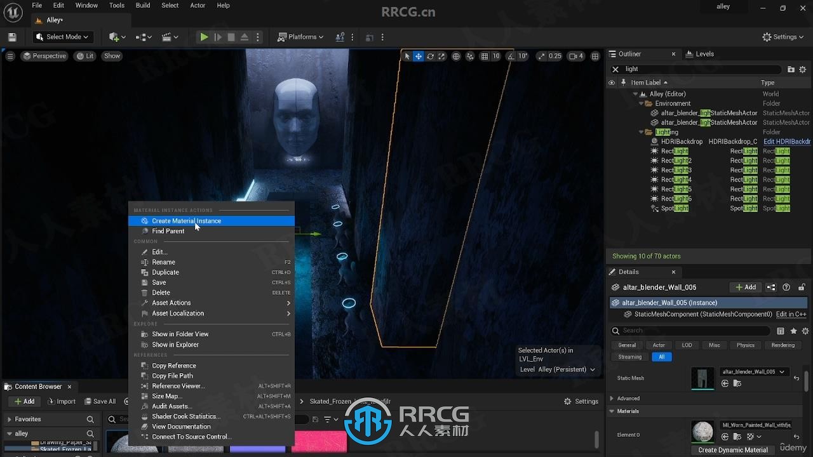Click Add component button in Details
This screenshot has height=457, width=813.
[746, 288]
